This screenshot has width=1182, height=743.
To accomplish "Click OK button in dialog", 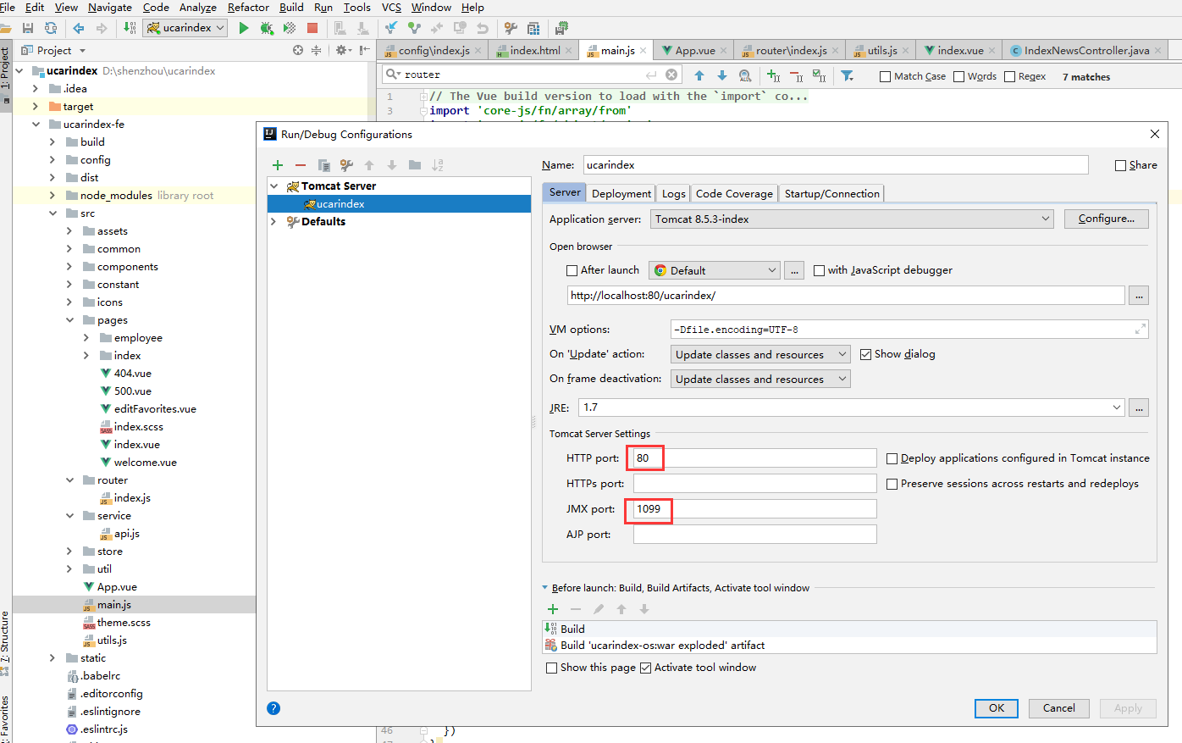I will coord(997,708).
